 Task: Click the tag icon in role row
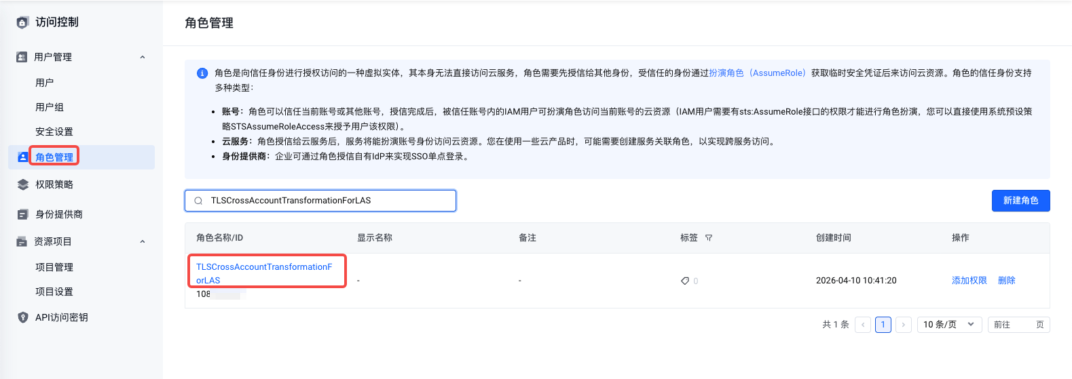[685, 281]
